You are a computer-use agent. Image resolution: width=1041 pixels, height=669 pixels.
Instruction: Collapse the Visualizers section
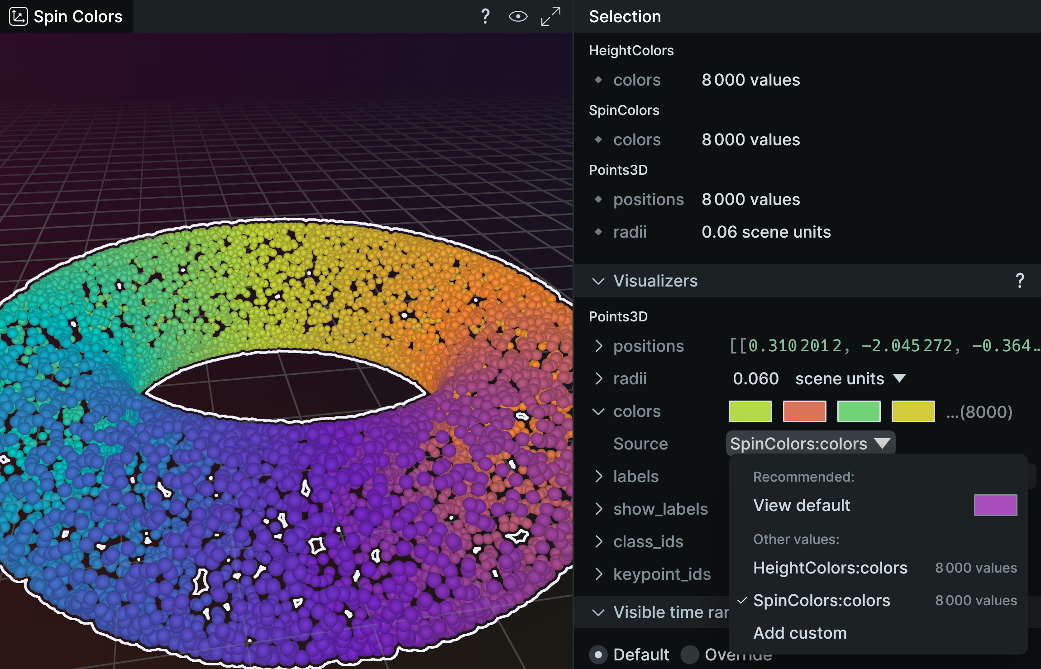pyautogui.click(x=598, y=281)
